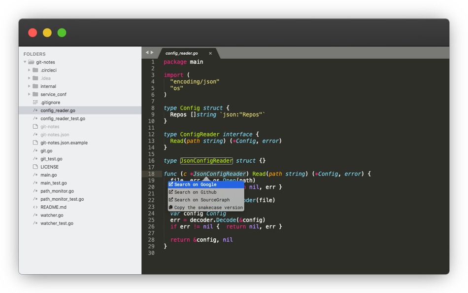Click the folder icon beside git-notes
The height and width of the screenshot is (293, 468).
coord(31,62)
